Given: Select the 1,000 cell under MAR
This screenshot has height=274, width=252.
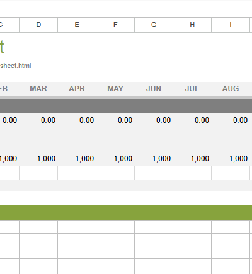Looking at the screenshot, I should [38, 159].
